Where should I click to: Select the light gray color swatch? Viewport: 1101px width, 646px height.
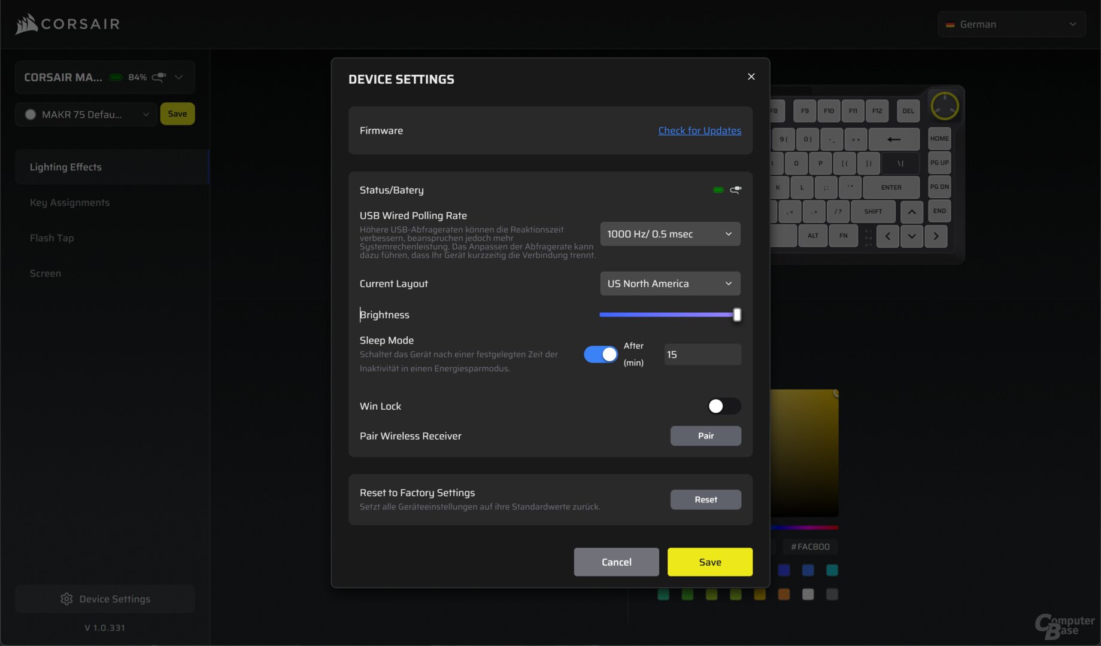pos(808,594)
